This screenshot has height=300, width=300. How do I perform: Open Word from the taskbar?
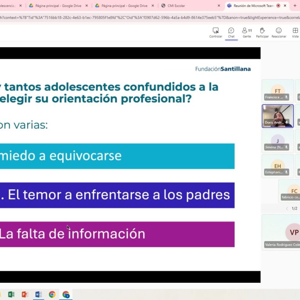tap(38, 294)
